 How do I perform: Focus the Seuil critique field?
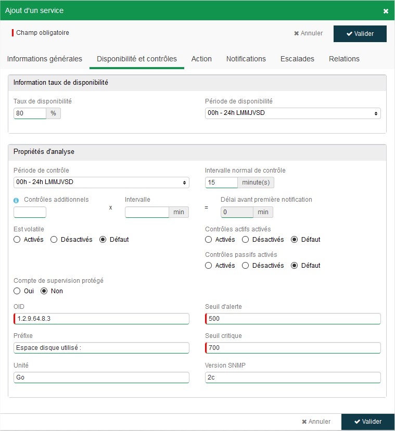(x=293, y=348)
